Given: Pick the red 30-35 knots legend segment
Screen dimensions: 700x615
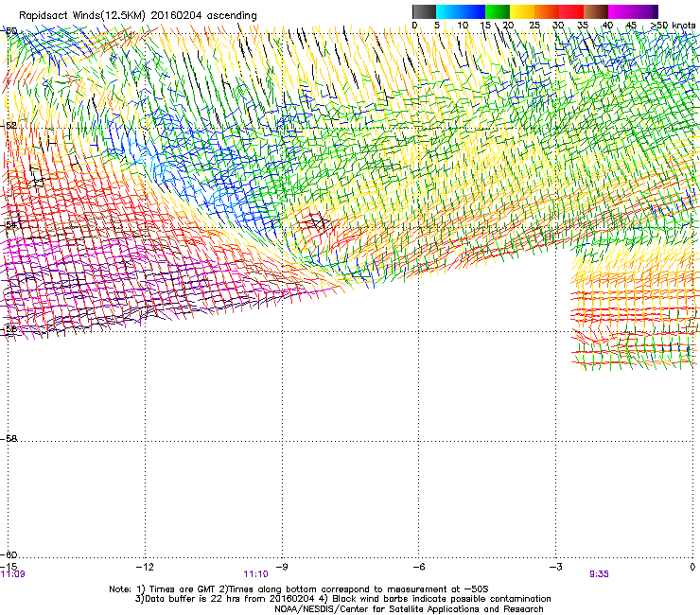Looking at the screenshot, I should 571,11.
